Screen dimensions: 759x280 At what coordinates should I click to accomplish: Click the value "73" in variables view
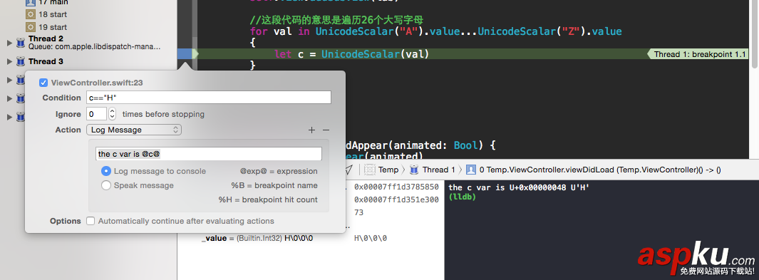[x=359, y=213]
